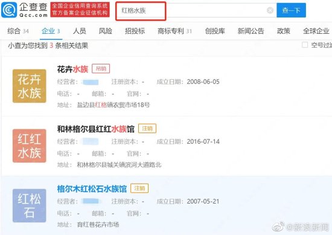Open the 商标专利 tab
332x235 pixels.
(x=174, y=31)
